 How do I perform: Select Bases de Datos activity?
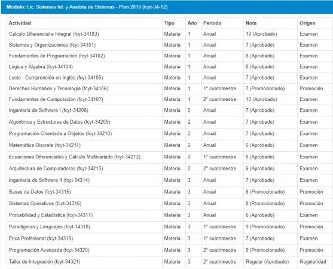click(39, 192)
